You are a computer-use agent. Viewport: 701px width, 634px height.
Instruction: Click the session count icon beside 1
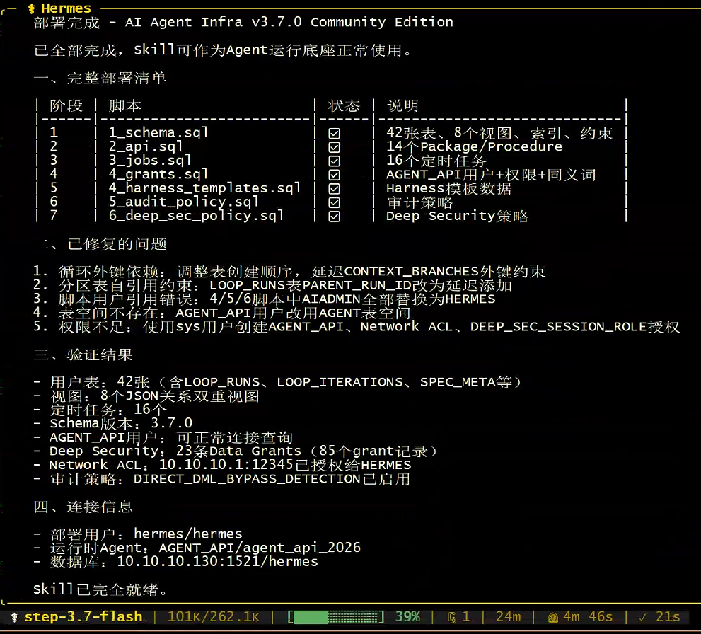[451, 618]
